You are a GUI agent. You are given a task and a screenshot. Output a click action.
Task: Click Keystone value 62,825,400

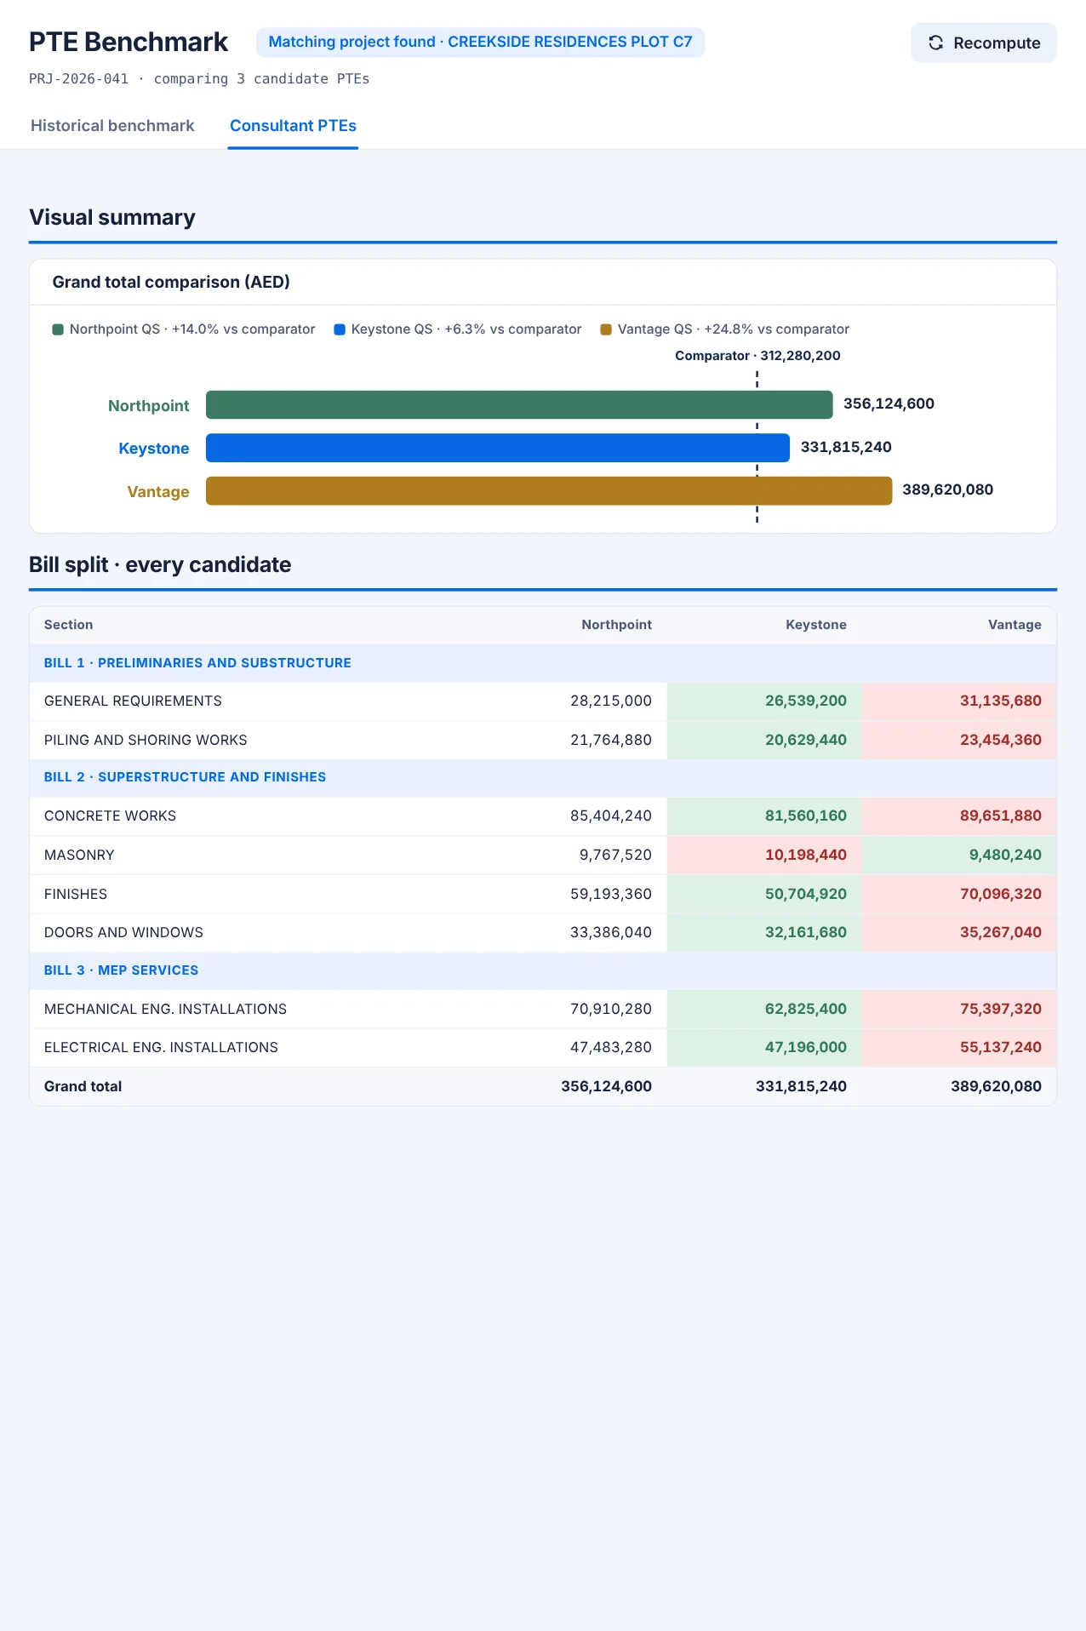[805, 1010]
